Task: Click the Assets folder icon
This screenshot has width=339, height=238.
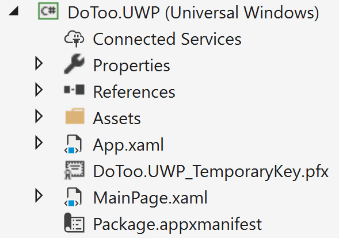Action: point(75,116)
